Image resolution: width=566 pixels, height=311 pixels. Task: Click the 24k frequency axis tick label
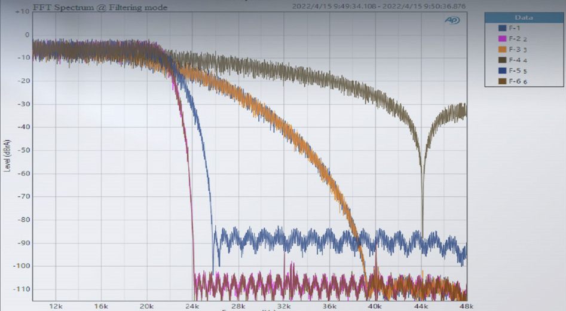click(192, 306)
